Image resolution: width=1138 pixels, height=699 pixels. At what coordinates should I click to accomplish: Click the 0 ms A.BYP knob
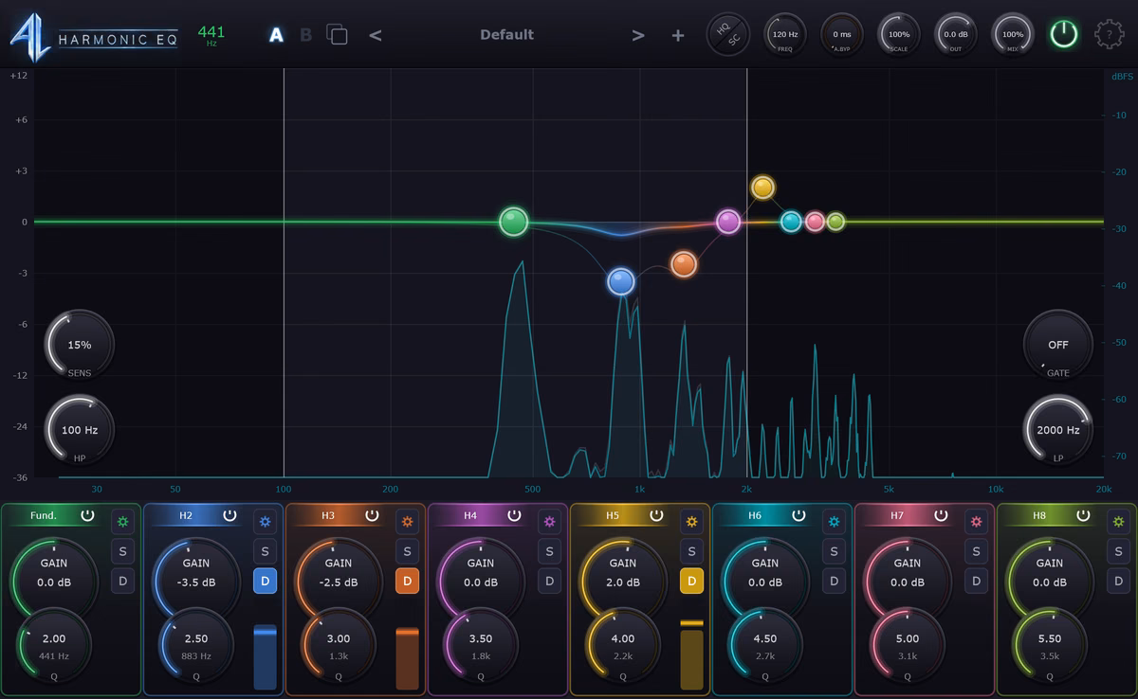coord(842,34)
